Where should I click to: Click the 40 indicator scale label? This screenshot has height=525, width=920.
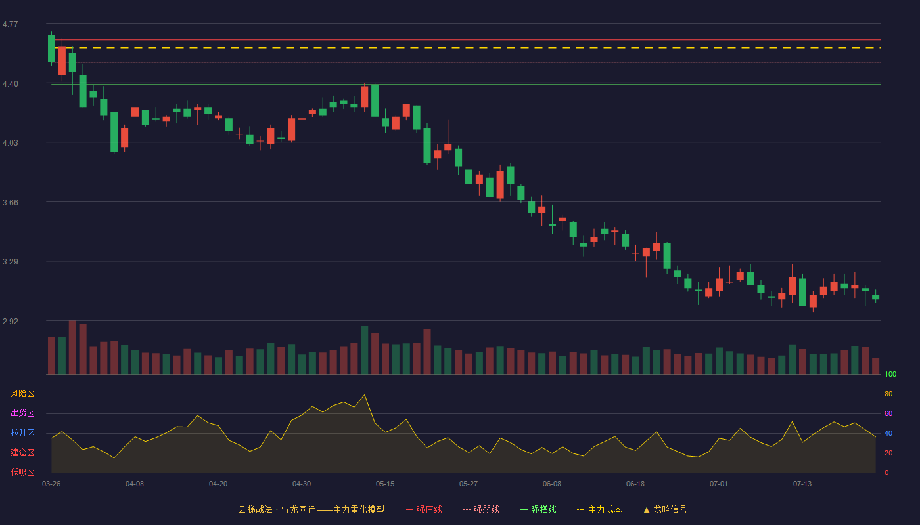click(x=888, y=433)
